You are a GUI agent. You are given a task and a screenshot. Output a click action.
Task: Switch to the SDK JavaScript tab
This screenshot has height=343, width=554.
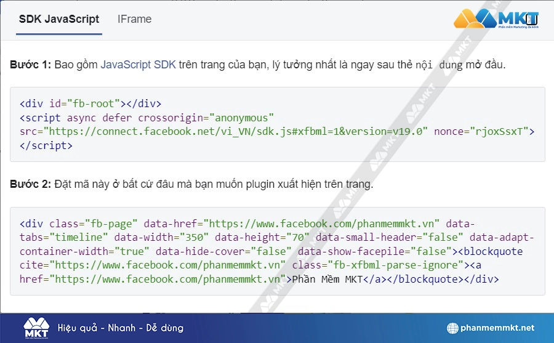[x=59, y=19]
